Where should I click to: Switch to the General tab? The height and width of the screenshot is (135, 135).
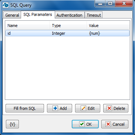pos(12,15)
